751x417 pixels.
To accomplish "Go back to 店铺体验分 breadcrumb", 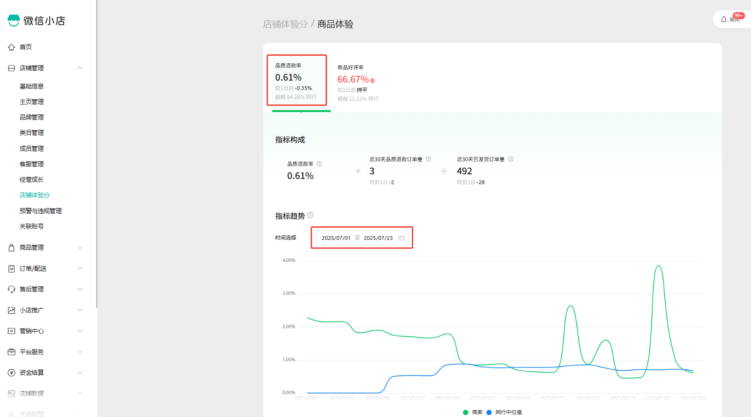I will point(285,24).
